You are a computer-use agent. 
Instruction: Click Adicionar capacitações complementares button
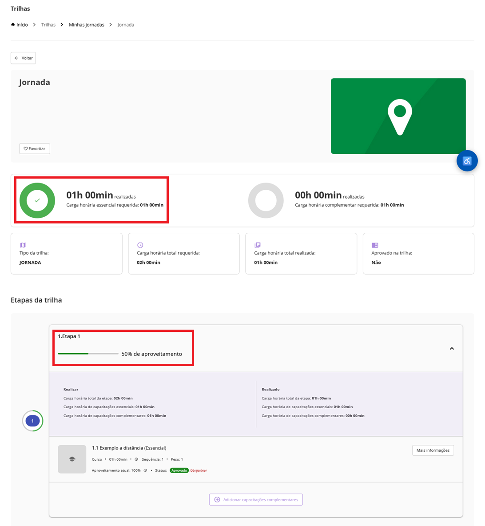point(256,499)
